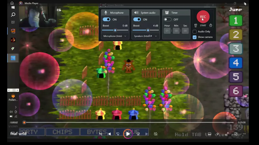
Task: Uncheck the Show camera checkbox
Action: click(x=195, y=37)
